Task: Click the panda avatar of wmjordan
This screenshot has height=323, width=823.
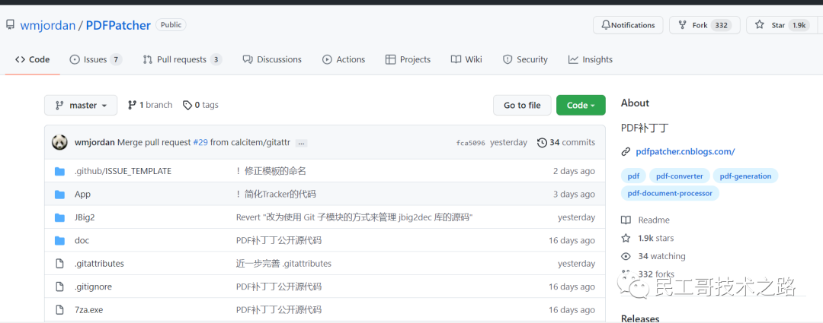Action: (x=60, y=142)
